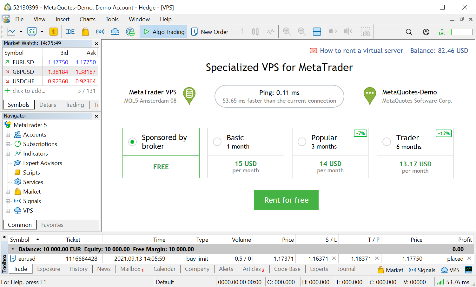Click the tile windows toolbar icon
This screenshot has width=476, height=287.
(x=317, y=31)
